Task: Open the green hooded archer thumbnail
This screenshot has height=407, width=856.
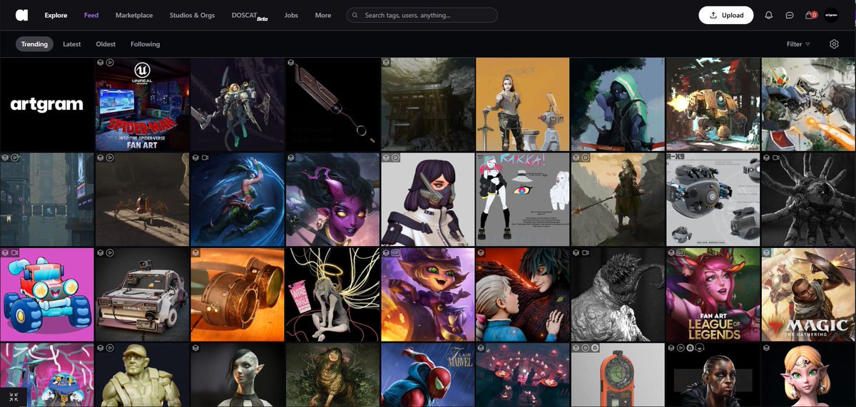Action: coord(618,104)
